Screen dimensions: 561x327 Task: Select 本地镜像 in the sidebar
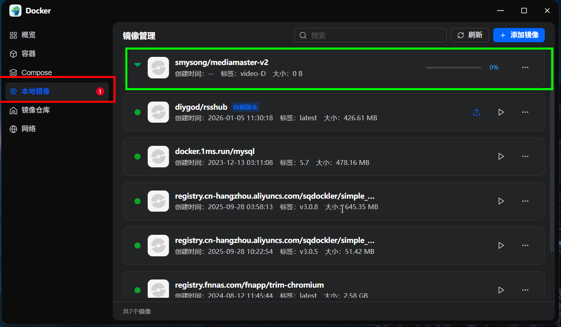[x=57, y=91]
